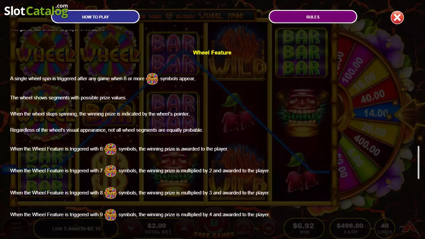The image size is (425, 239).
Task: Click the wheel symbol in the 8 symbols rule
Action: pyautogui.click(x=111, y=193)
